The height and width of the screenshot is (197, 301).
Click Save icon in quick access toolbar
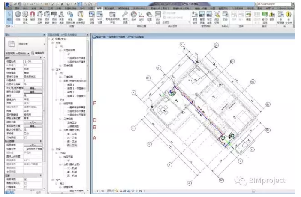click(x=20, y=4)
